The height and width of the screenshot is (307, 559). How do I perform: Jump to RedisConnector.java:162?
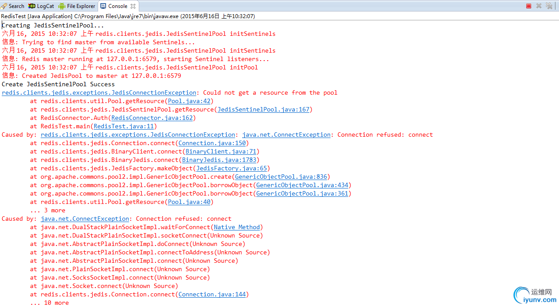coord(152,118)
